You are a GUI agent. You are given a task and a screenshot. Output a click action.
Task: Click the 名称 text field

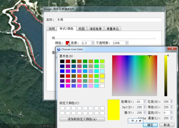point(109,20)
